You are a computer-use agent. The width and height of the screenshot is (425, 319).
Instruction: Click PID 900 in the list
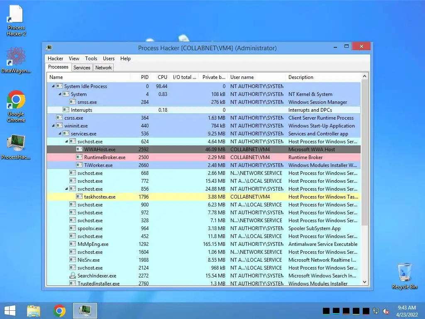(x=144, y=205)
